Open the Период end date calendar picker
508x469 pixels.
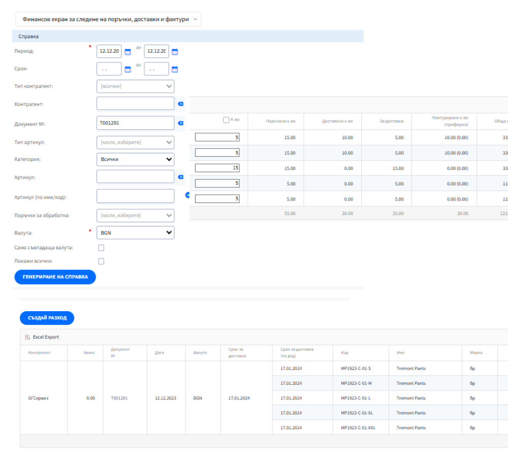[x=175, y=52]
